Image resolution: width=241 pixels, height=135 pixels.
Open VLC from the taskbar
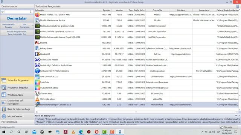coord(73,132)
